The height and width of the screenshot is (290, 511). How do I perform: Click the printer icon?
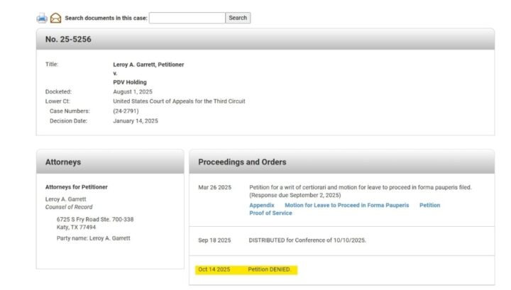pyautogui.click(x=42, y=18)
